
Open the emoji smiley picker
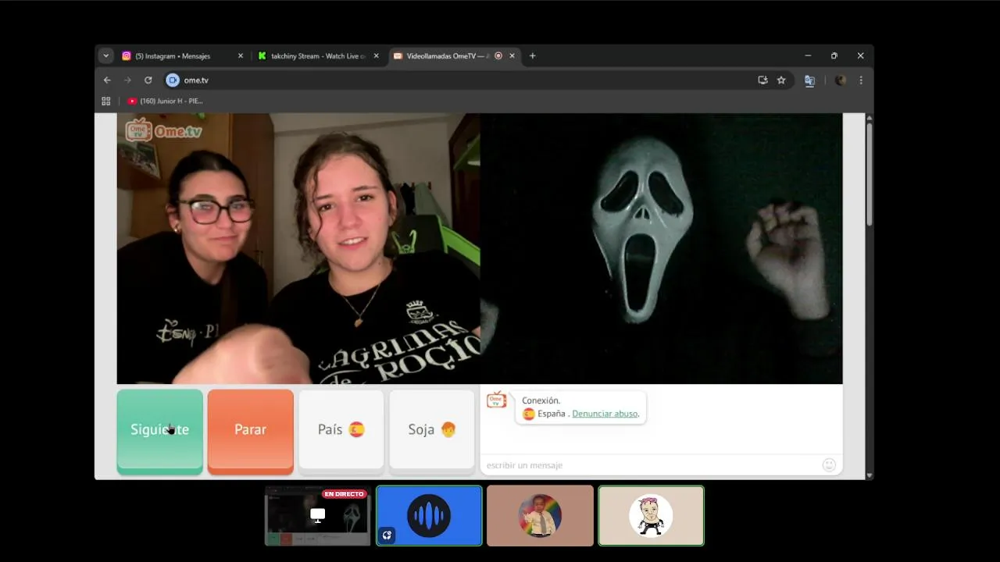pyautogui.click(x=829, y=465)
